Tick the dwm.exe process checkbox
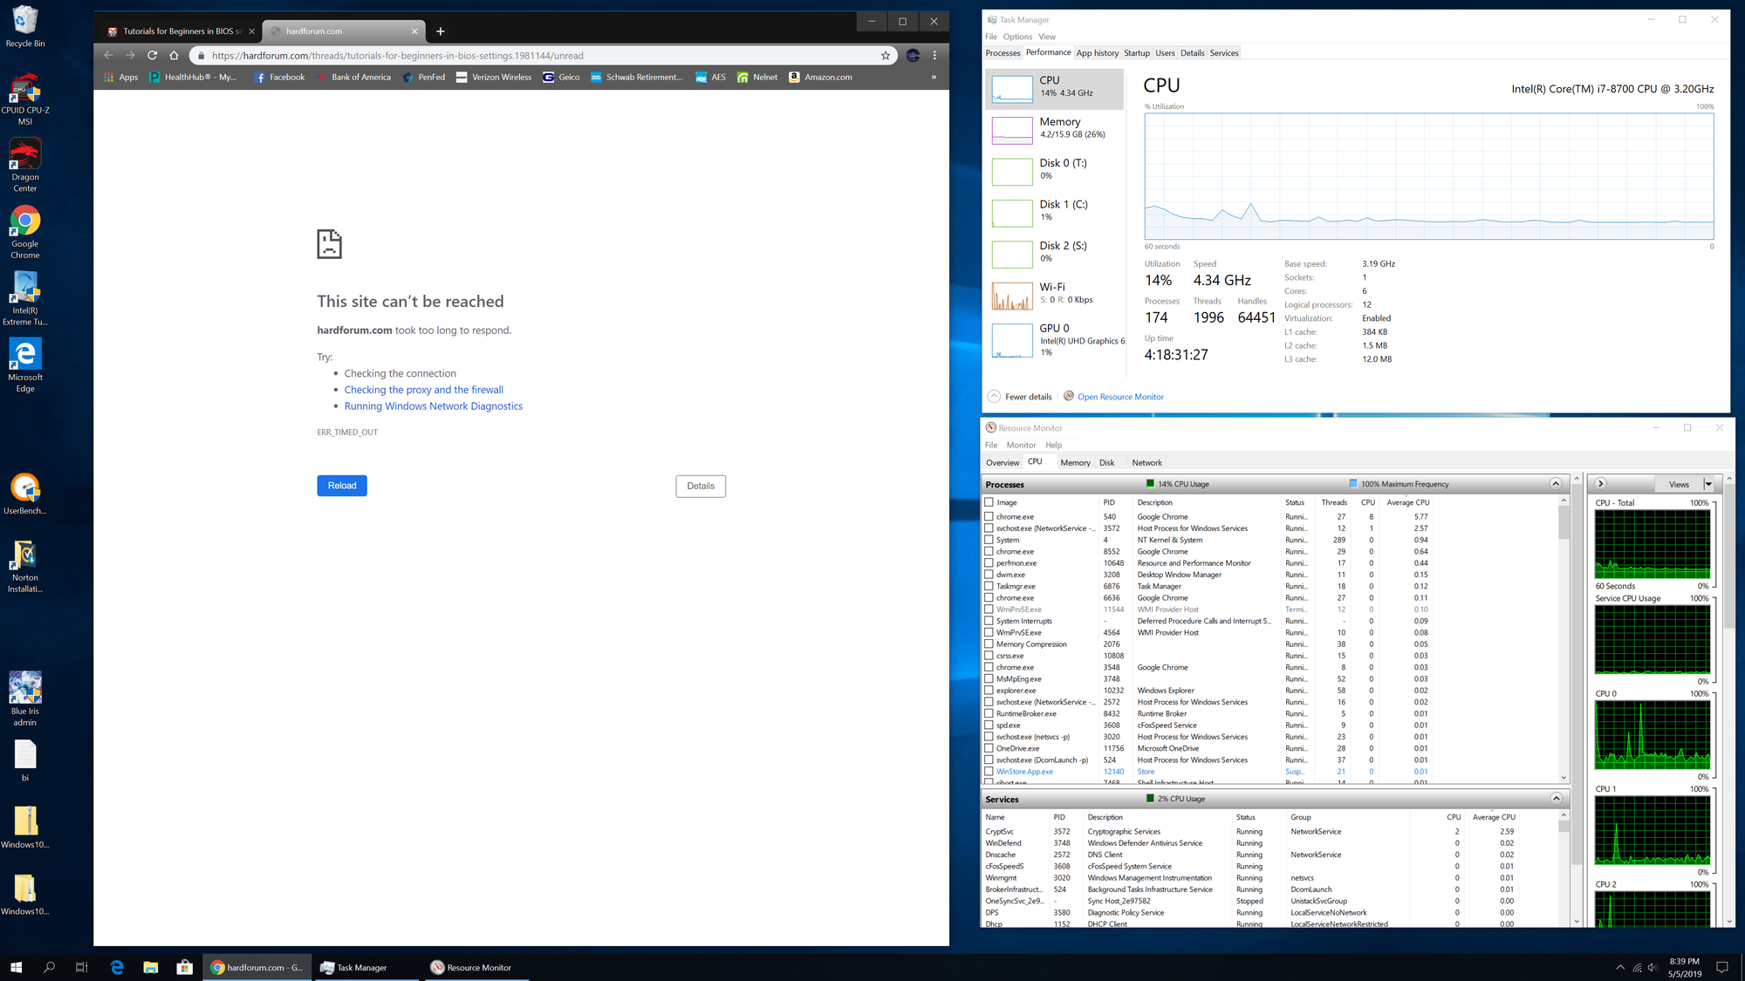The image size is (1745, 981). click(x=989, y=575)
